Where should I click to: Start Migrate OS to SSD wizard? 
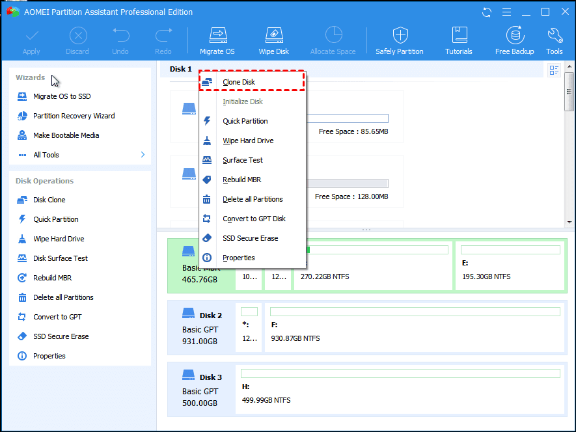coord(62,96)
